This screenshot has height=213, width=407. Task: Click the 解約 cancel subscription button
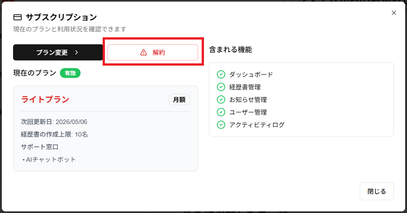tap(153, 52)
